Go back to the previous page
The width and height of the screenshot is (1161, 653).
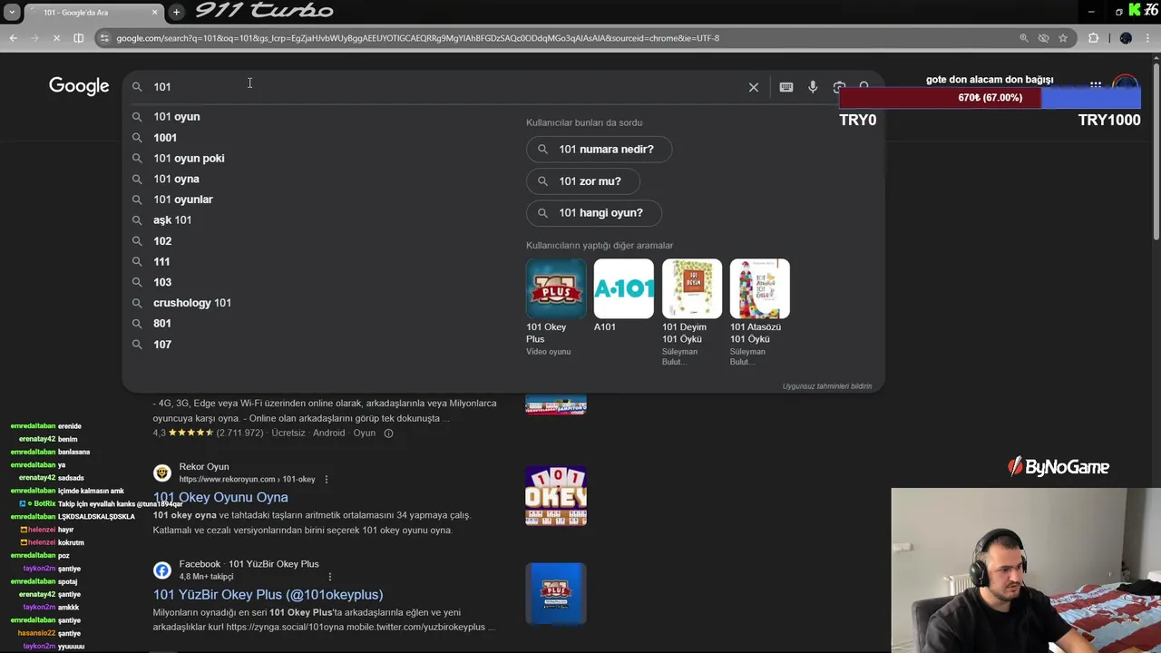pyautogui.click(x=13, y=38)
